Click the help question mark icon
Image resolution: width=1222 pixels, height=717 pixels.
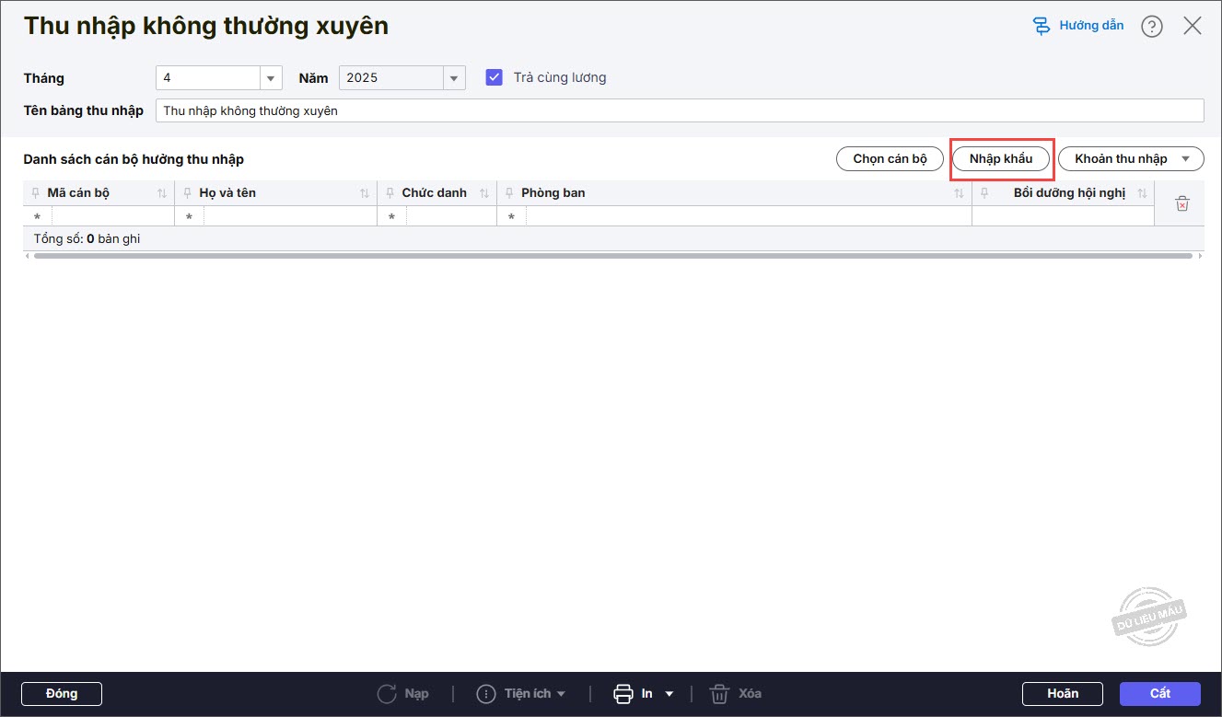(1151, 27)
